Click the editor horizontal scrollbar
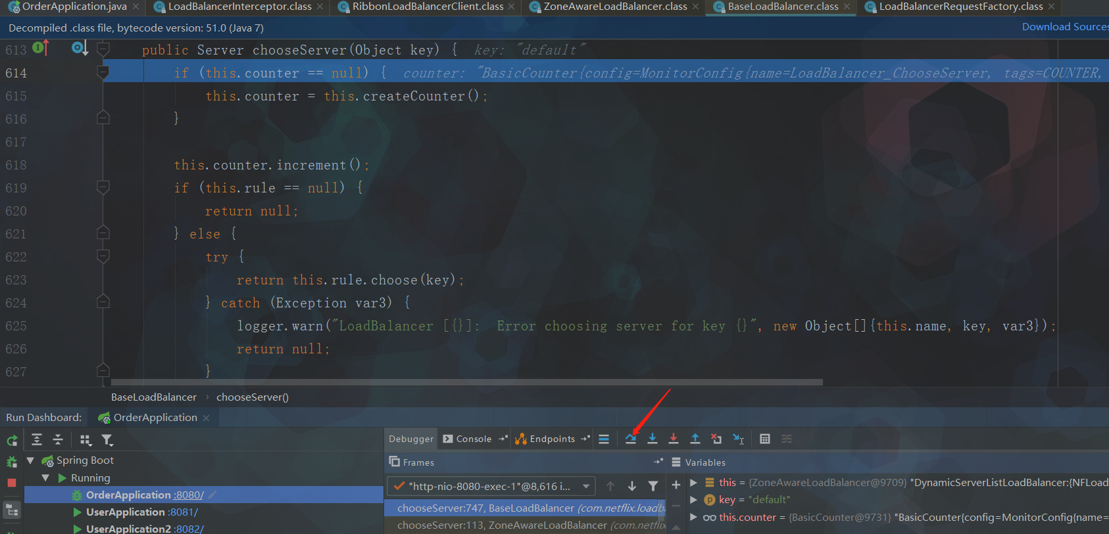 coord(467,382)
